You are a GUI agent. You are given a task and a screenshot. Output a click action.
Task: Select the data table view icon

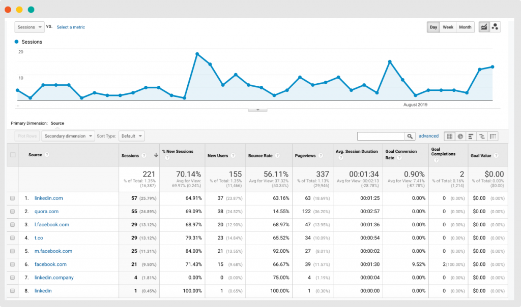coord(449,136)
